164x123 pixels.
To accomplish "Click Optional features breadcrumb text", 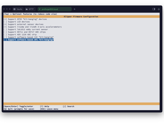I will pos(35,14).
